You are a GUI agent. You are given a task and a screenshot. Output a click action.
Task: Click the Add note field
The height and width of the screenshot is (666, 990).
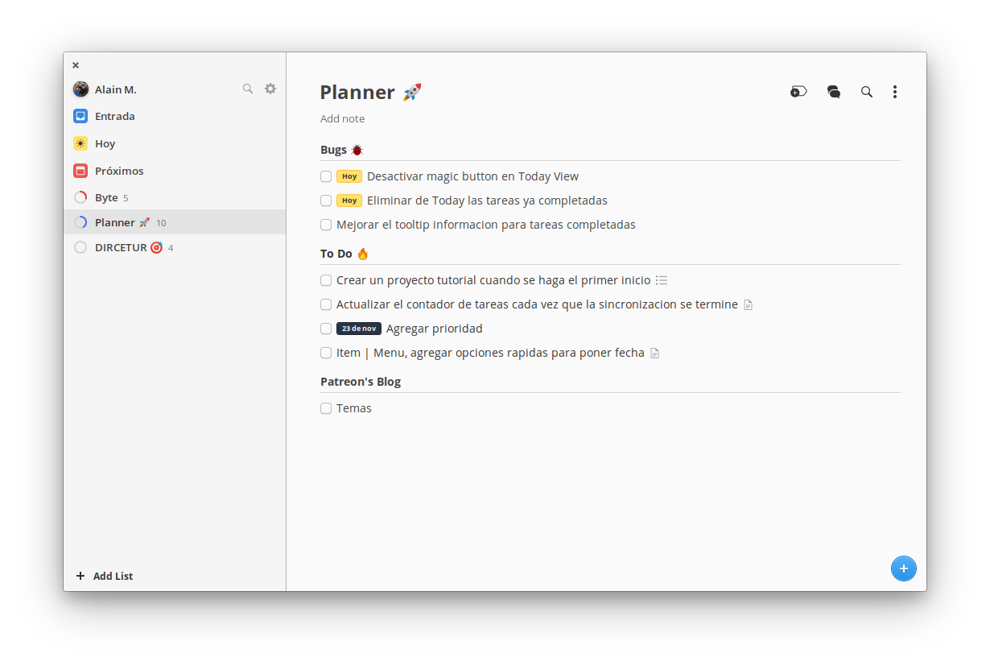click(343, 118)
